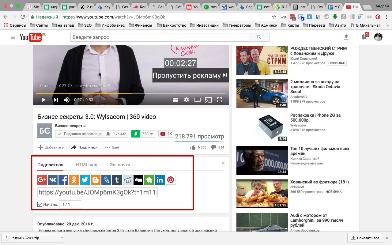
Task: Switch to the HTML-код tab
Action: click(86, 165)
